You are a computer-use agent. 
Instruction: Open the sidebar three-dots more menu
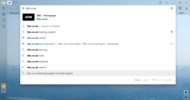click(x=4, y=97)
